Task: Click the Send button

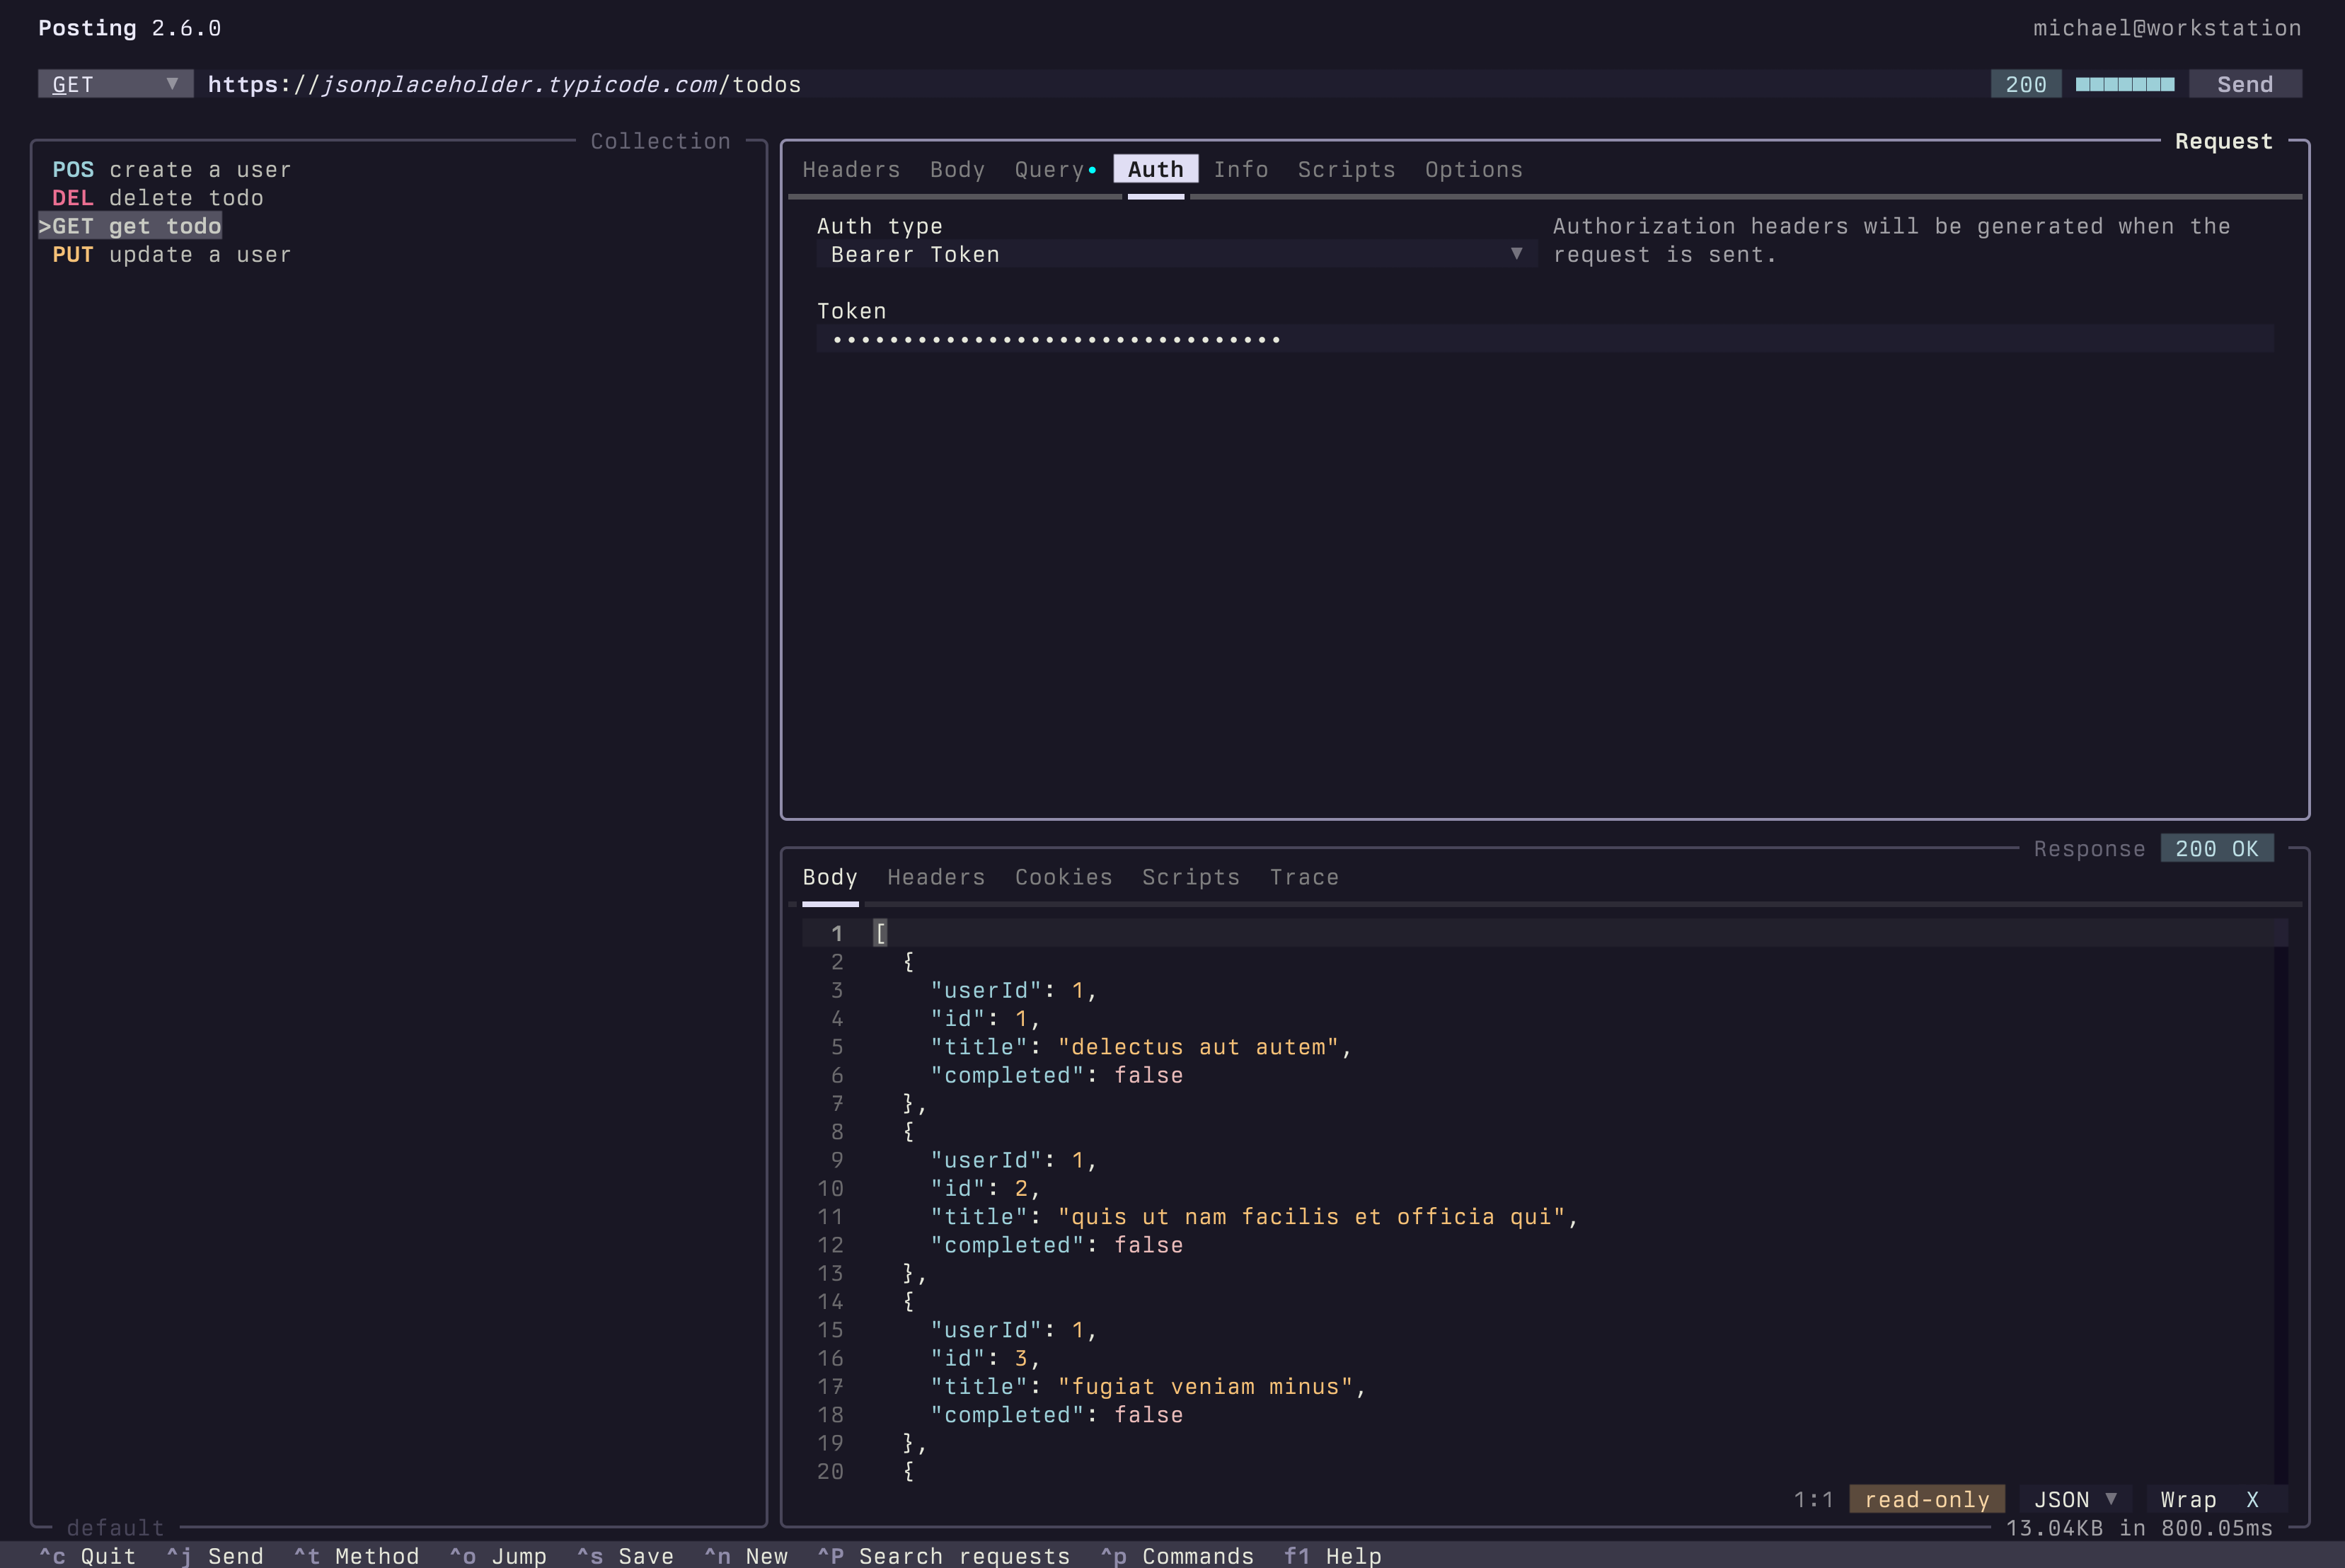Action: pyautogui.click(x=2245, y=84)
